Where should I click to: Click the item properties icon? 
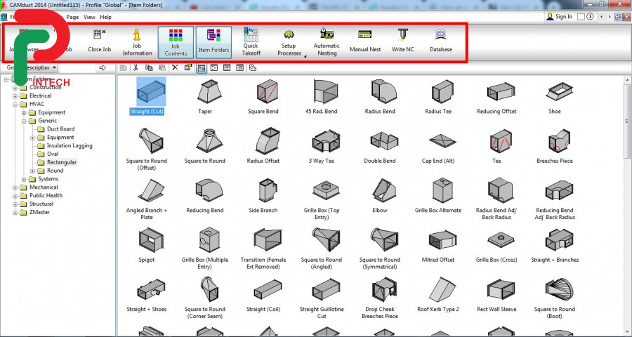(x=187, y=67)
